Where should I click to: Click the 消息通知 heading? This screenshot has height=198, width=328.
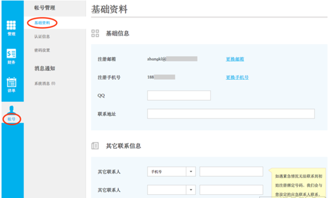[45, 68]
